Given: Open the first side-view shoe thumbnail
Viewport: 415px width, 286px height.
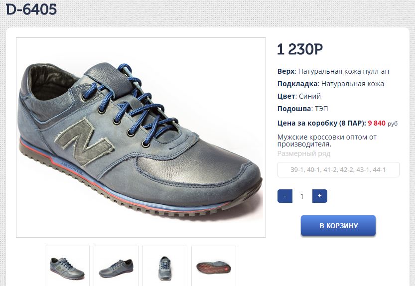Looking at the screenshot, I should point(67,266).
